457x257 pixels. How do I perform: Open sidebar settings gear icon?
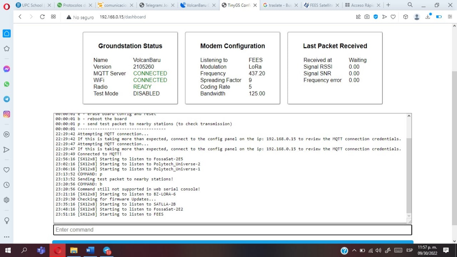click(6, 200)
